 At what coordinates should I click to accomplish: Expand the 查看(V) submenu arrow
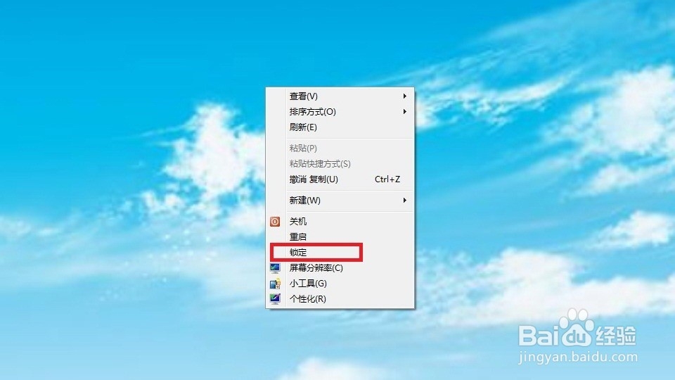[405, 96]
